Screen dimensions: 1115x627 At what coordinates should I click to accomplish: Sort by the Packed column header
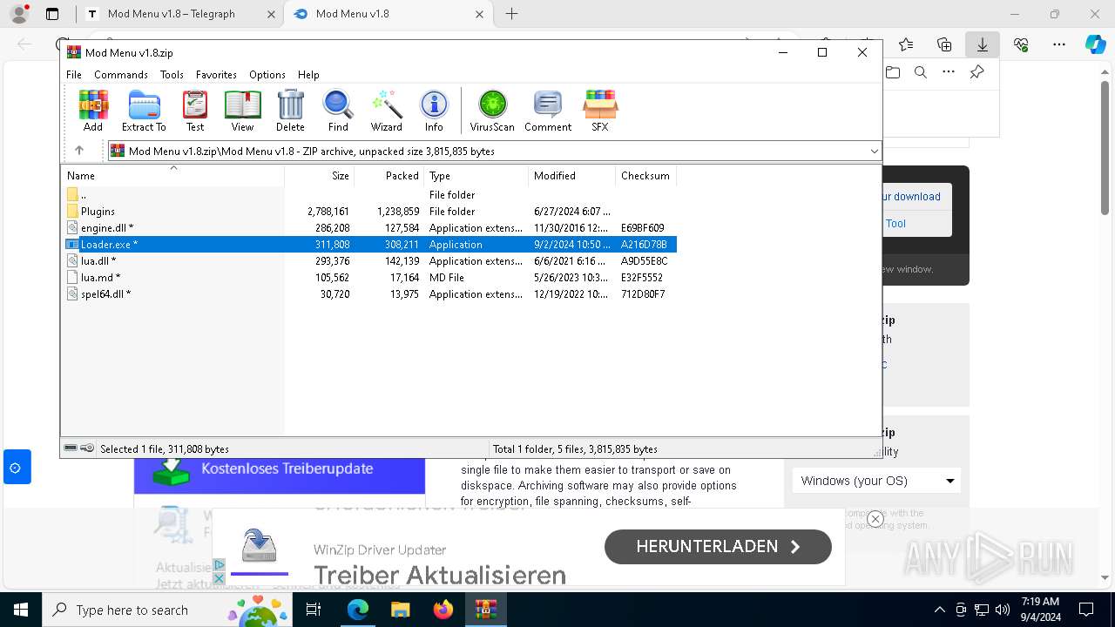point(389,176)
